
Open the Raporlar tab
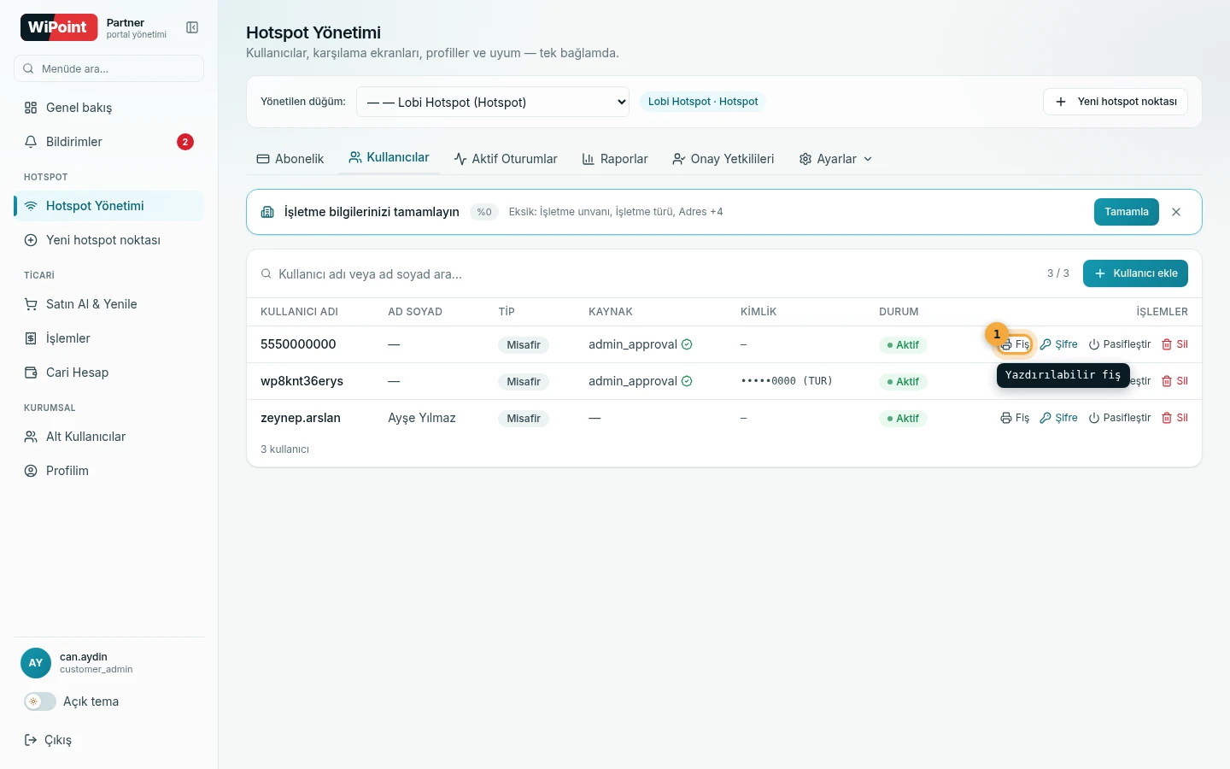click(x=615, y=159)
